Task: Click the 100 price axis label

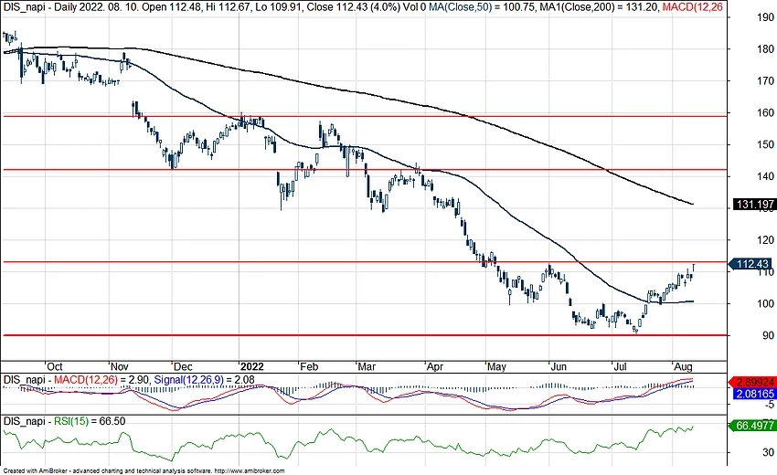Action: pos(765,303)
